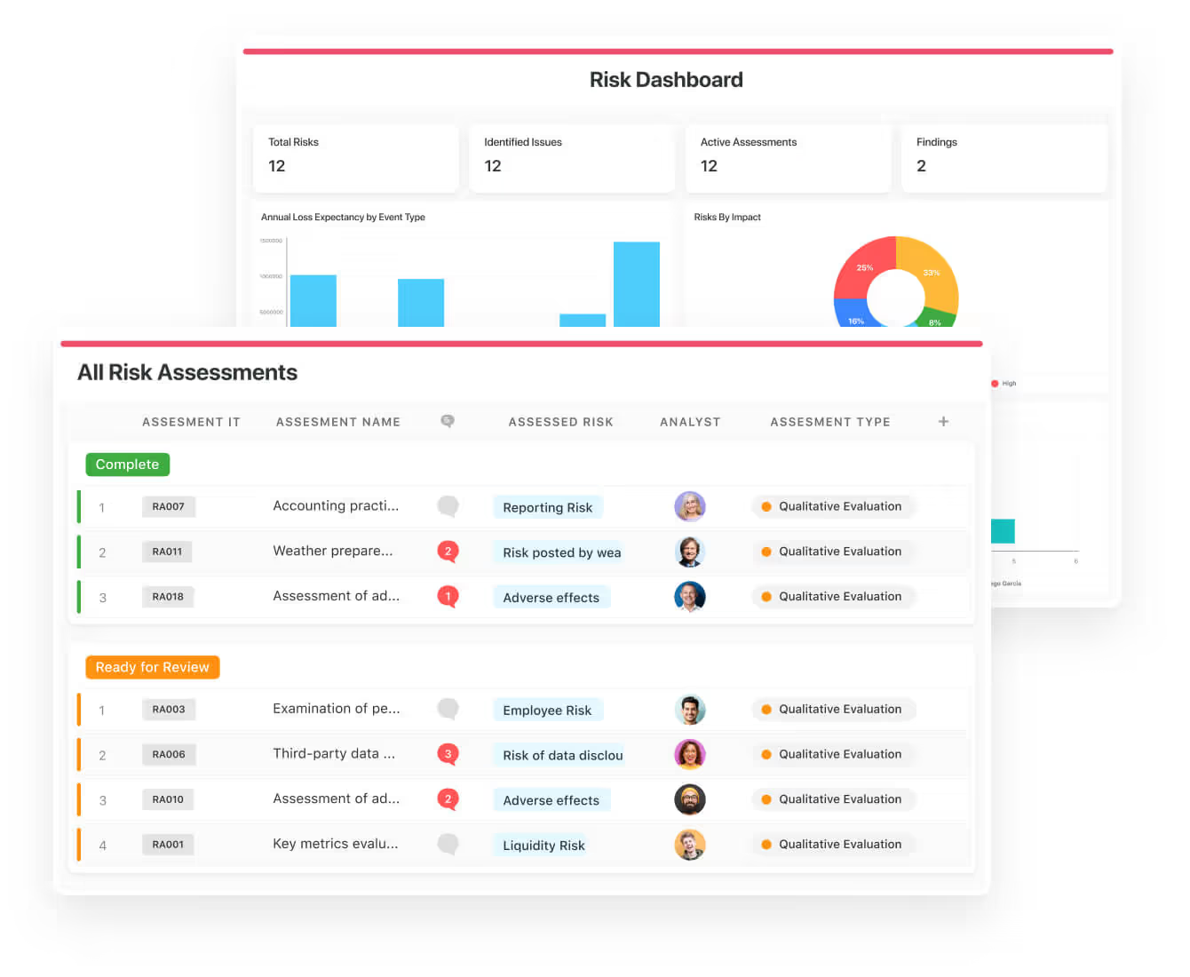
Task: Open the comment bubble on RA018 row
Action: click(448, 596)
